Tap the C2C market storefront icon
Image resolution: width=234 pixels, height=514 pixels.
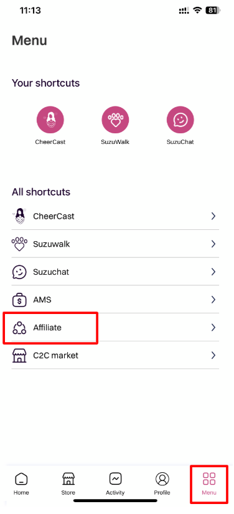click(x=19, y=355)
